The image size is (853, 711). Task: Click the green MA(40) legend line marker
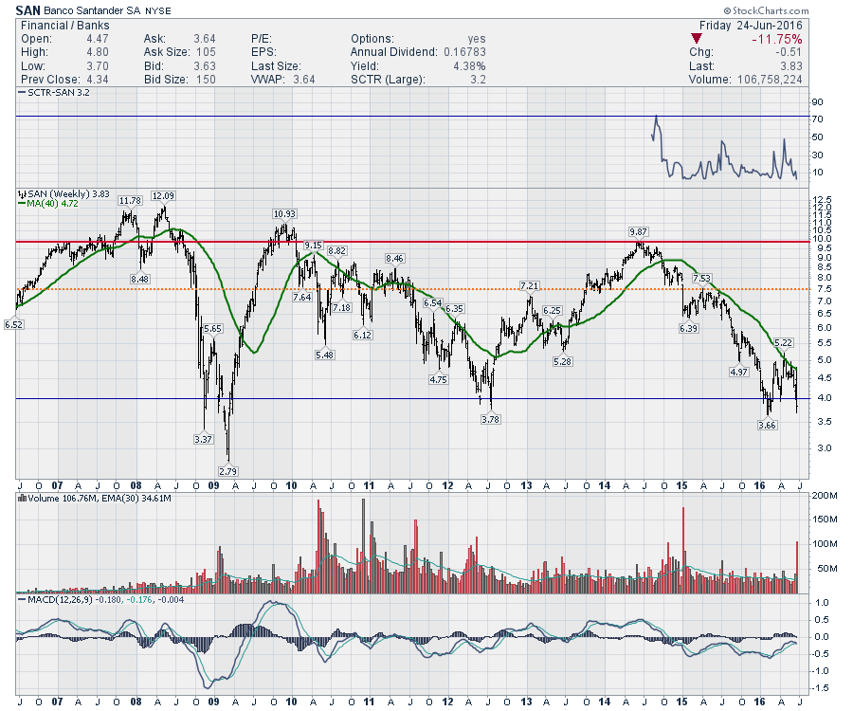[20, 203]
